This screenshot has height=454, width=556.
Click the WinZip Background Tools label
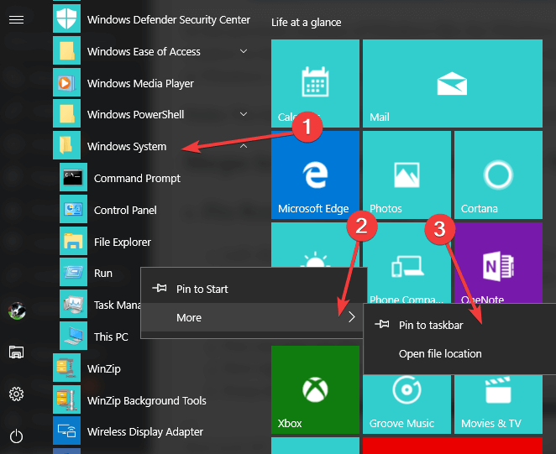coord(147,400)
